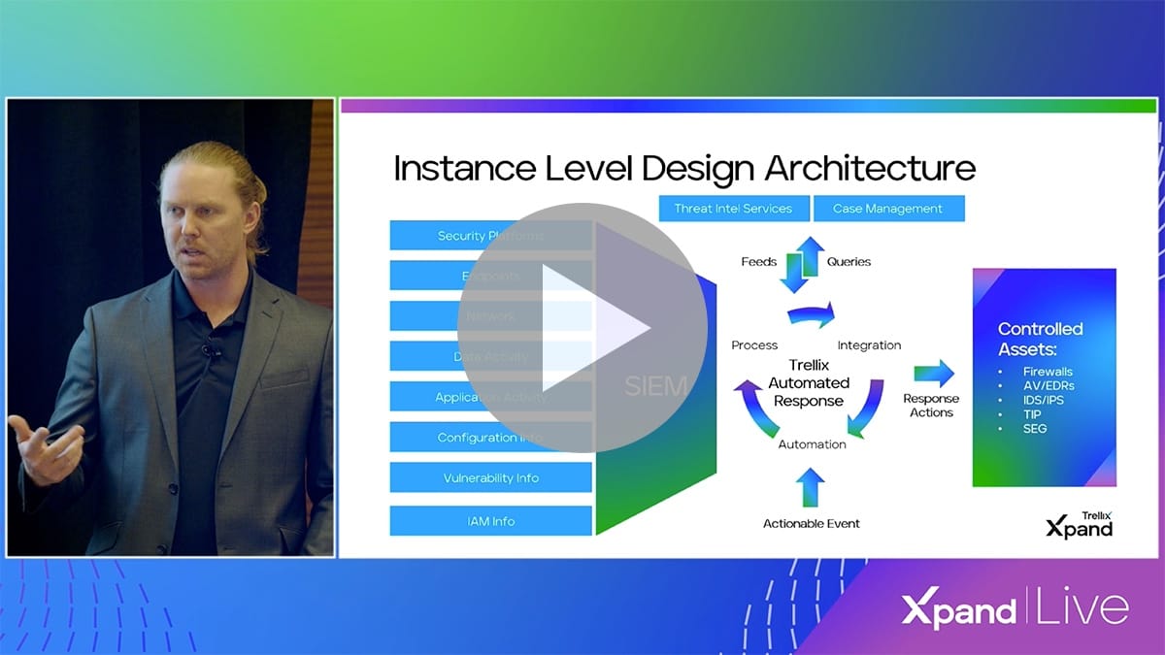Select the Security Platforms box
The height and width of the screenshot is (655, 1165).
coord(490,236)
